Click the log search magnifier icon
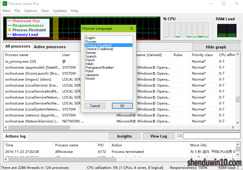Image resolution: width=243 pixels, height=170 pixels. click(x=179, y=136)
